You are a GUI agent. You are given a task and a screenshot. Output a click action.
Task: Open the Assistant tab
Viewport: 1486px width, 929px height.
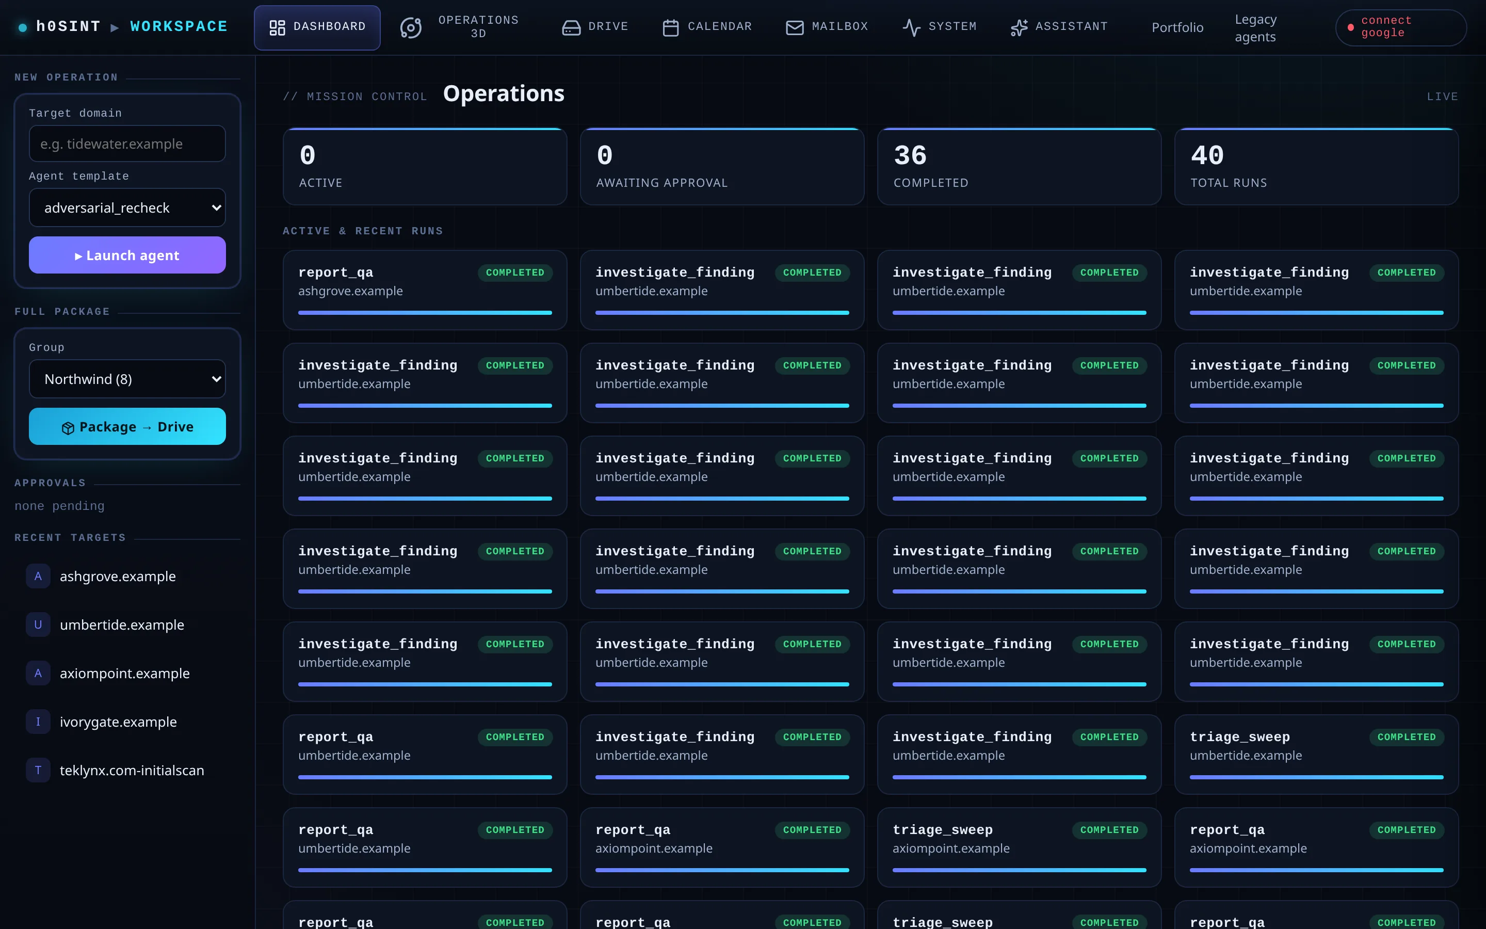(1059, 27)
